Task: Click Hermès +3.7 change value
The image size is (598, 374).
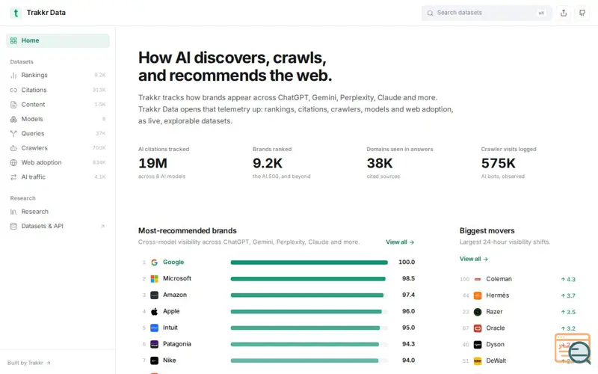Action: click(x=568, y=295)
